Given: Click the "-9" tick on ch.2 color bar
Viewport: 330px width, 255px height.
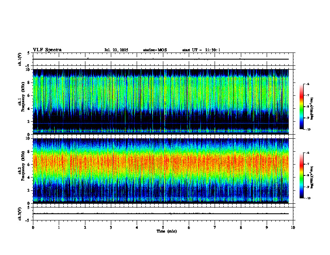Looking at the screenshot, I should click(307, 187).
